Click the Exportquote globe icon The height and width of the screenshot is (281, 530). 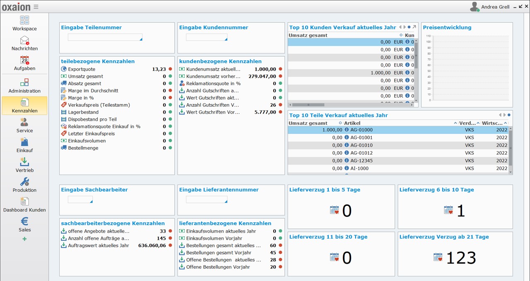pyautogui.click(x=64, y=69)
